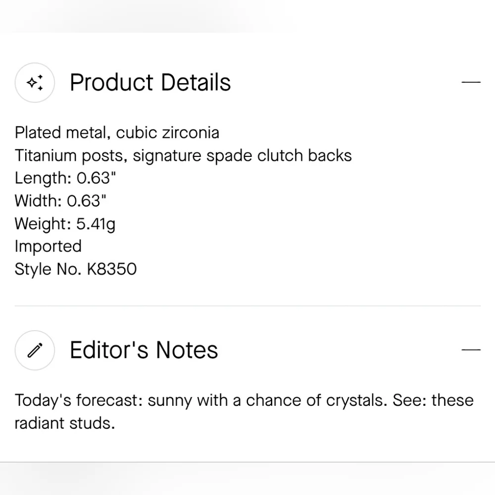Click the Plated metal, cubic zirconia line

[117, 133]
